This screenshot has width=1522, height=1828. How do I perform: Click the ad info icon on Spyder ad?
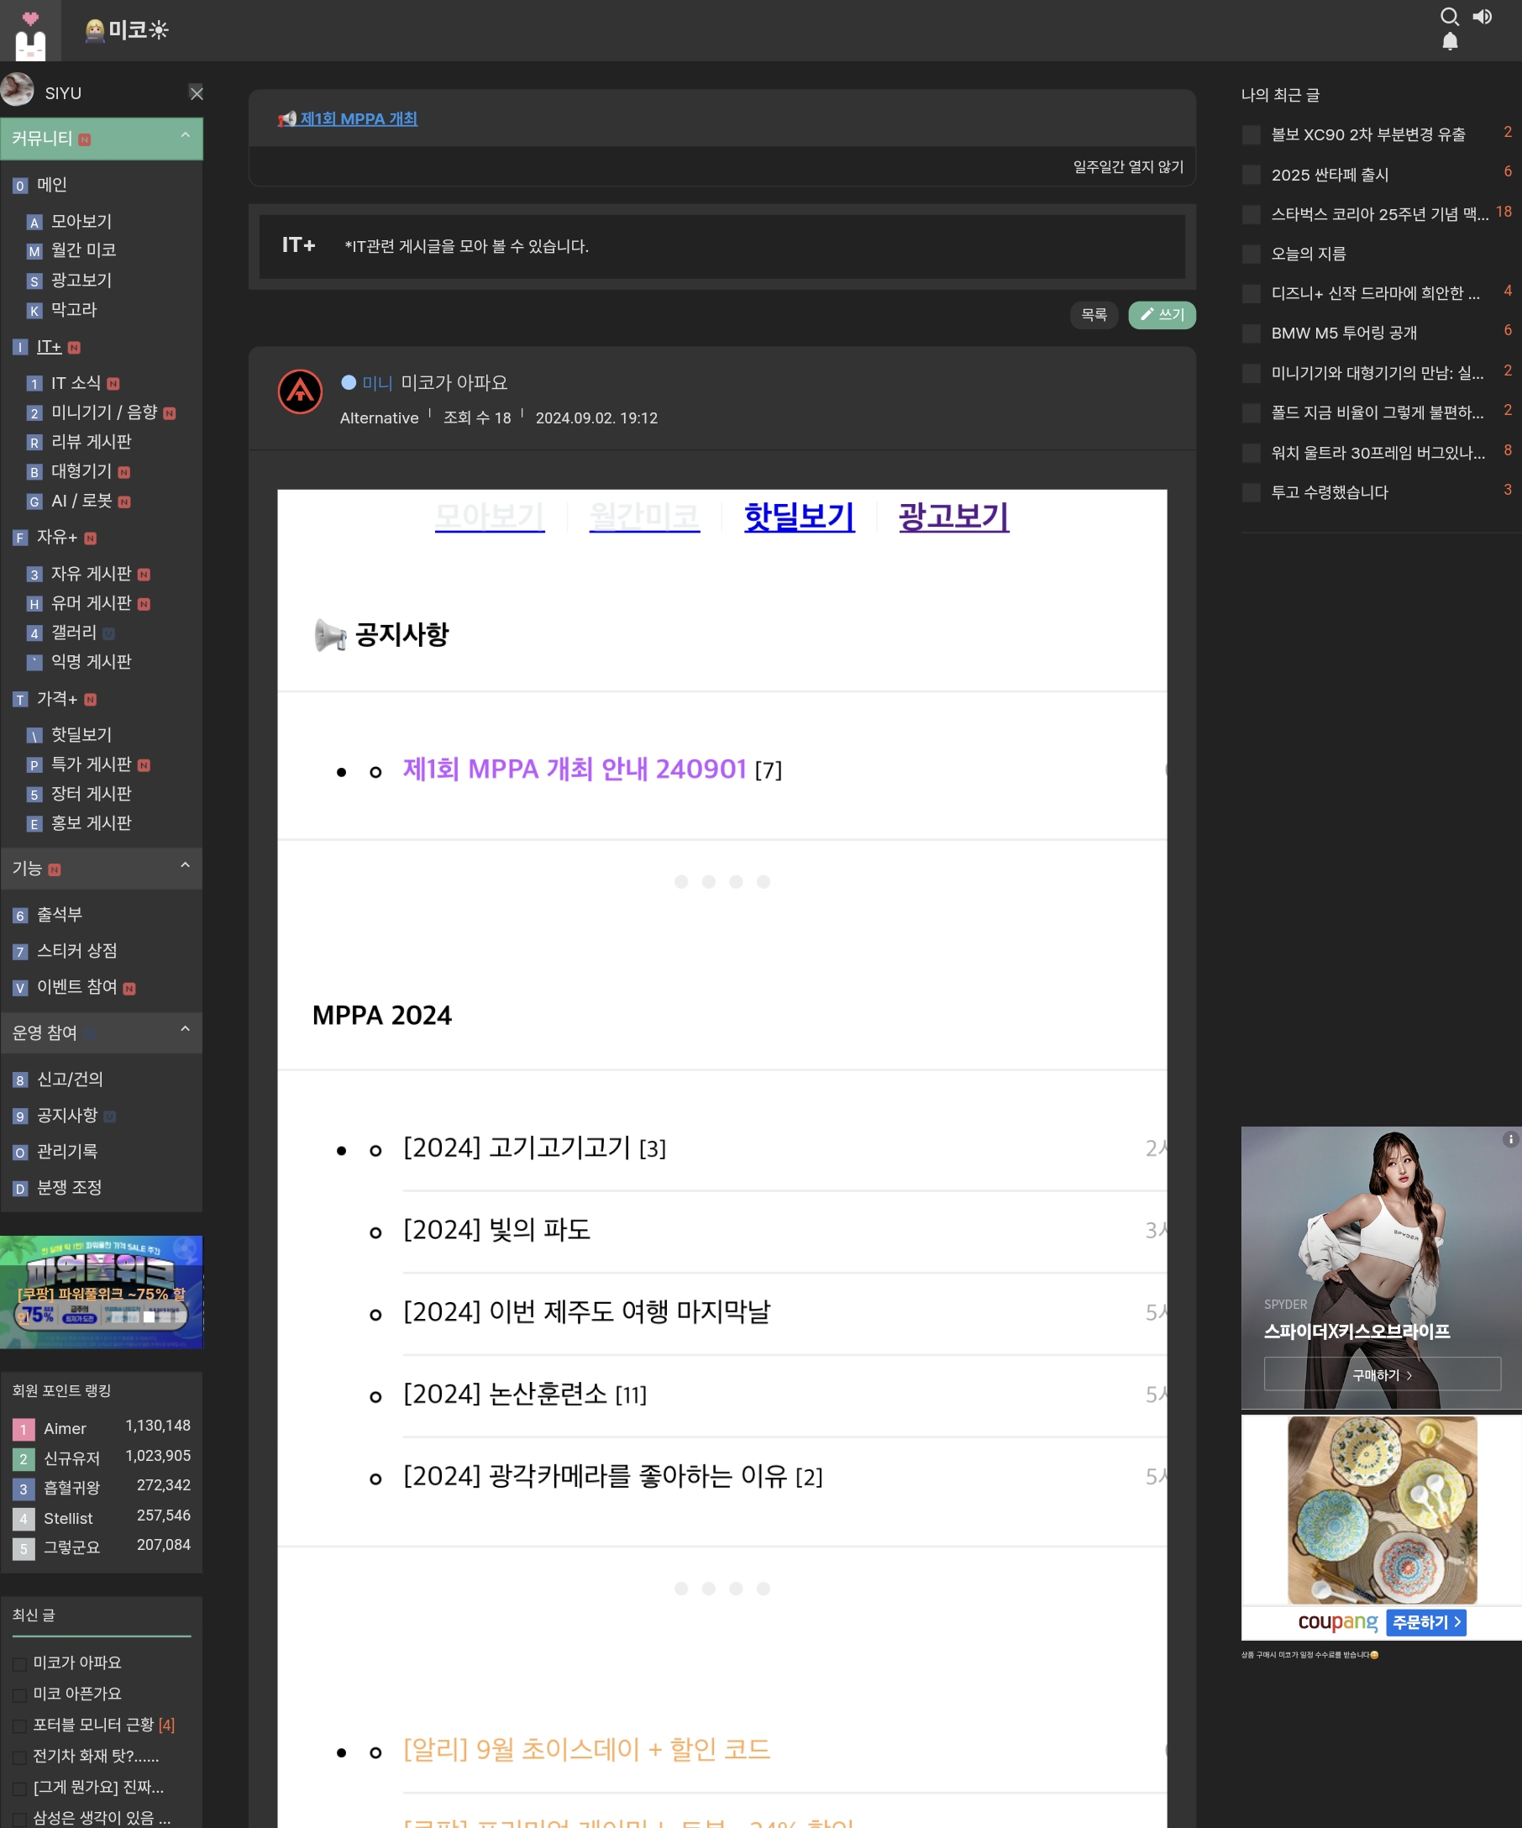[1511, 1139]
